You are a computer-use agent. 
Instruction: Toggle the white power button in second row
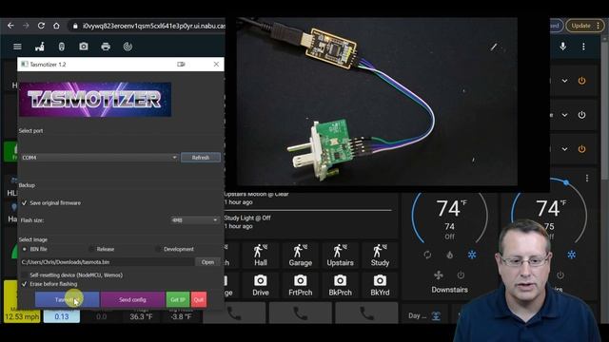click(x=581, y=115)
